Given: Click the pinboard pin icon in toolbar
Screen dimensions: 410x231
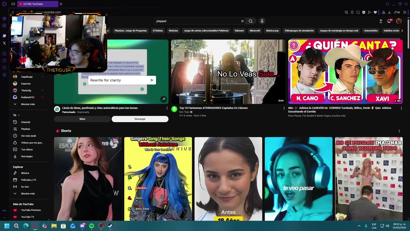Looking at the screenshot, I should click(x=352, y=12).
